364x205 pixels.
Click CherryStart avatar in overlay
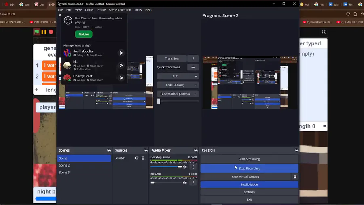(x=67, y=78)
